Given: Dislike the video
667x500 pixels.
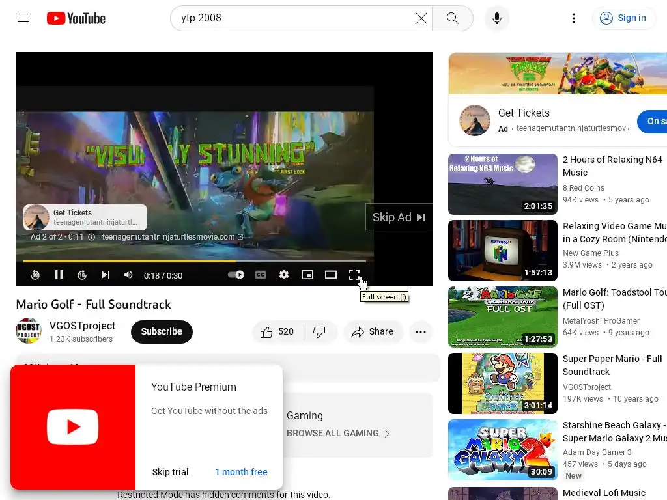Looking at the screenshot, I should (319, 331).
